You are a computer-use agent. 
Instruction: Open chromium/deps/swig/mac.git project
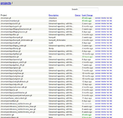click(12, 76)
